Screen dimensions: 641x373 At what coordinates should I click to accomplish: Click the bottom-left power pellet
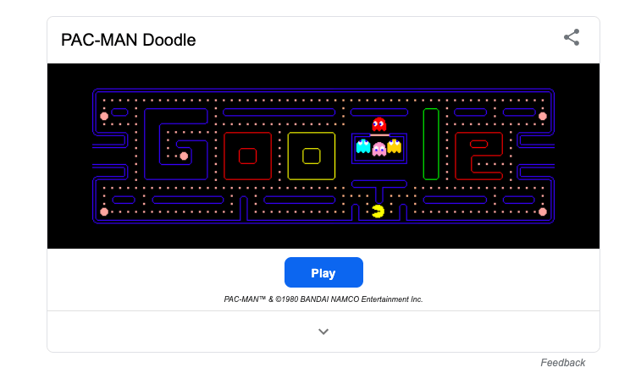point(104,211)
